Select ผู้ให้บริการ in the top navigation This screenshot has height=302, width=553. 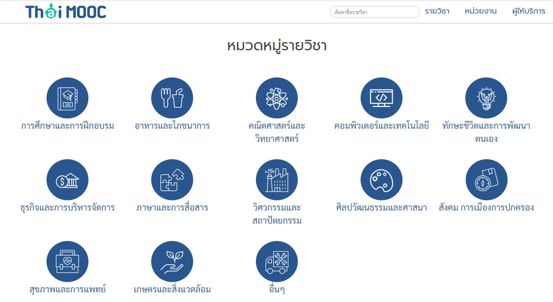(528, 11)
